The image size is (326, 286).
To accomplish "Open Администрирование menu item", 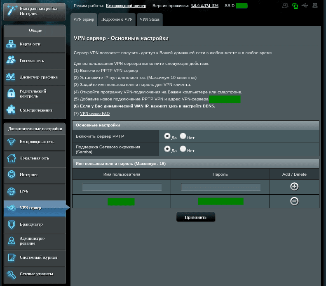I will [35, 241].
